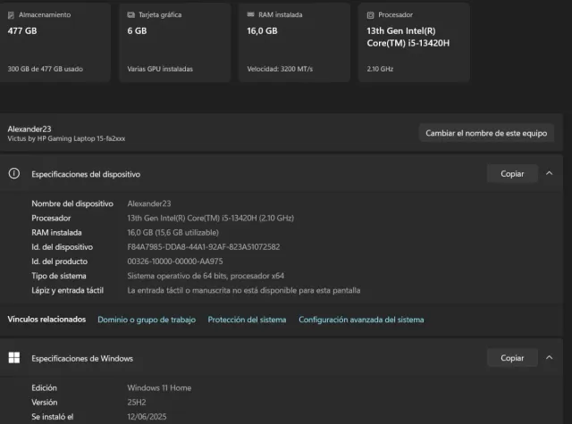Image resolution: width=572 pixels, height=424 pixels.
Task: Select the Procesador row value i5-13420H
Action: click(x=211, y=218)
